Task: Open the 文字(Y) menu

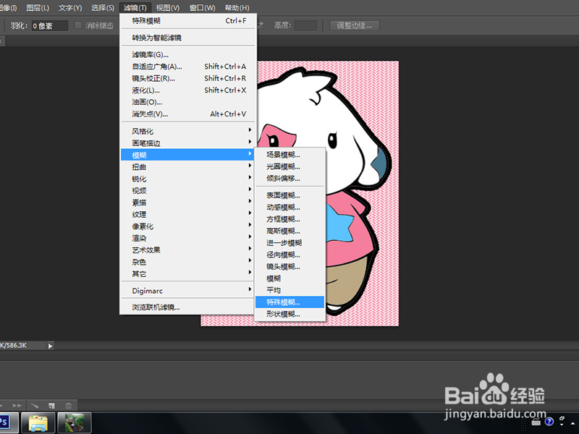Action: (x=70, y=8)
